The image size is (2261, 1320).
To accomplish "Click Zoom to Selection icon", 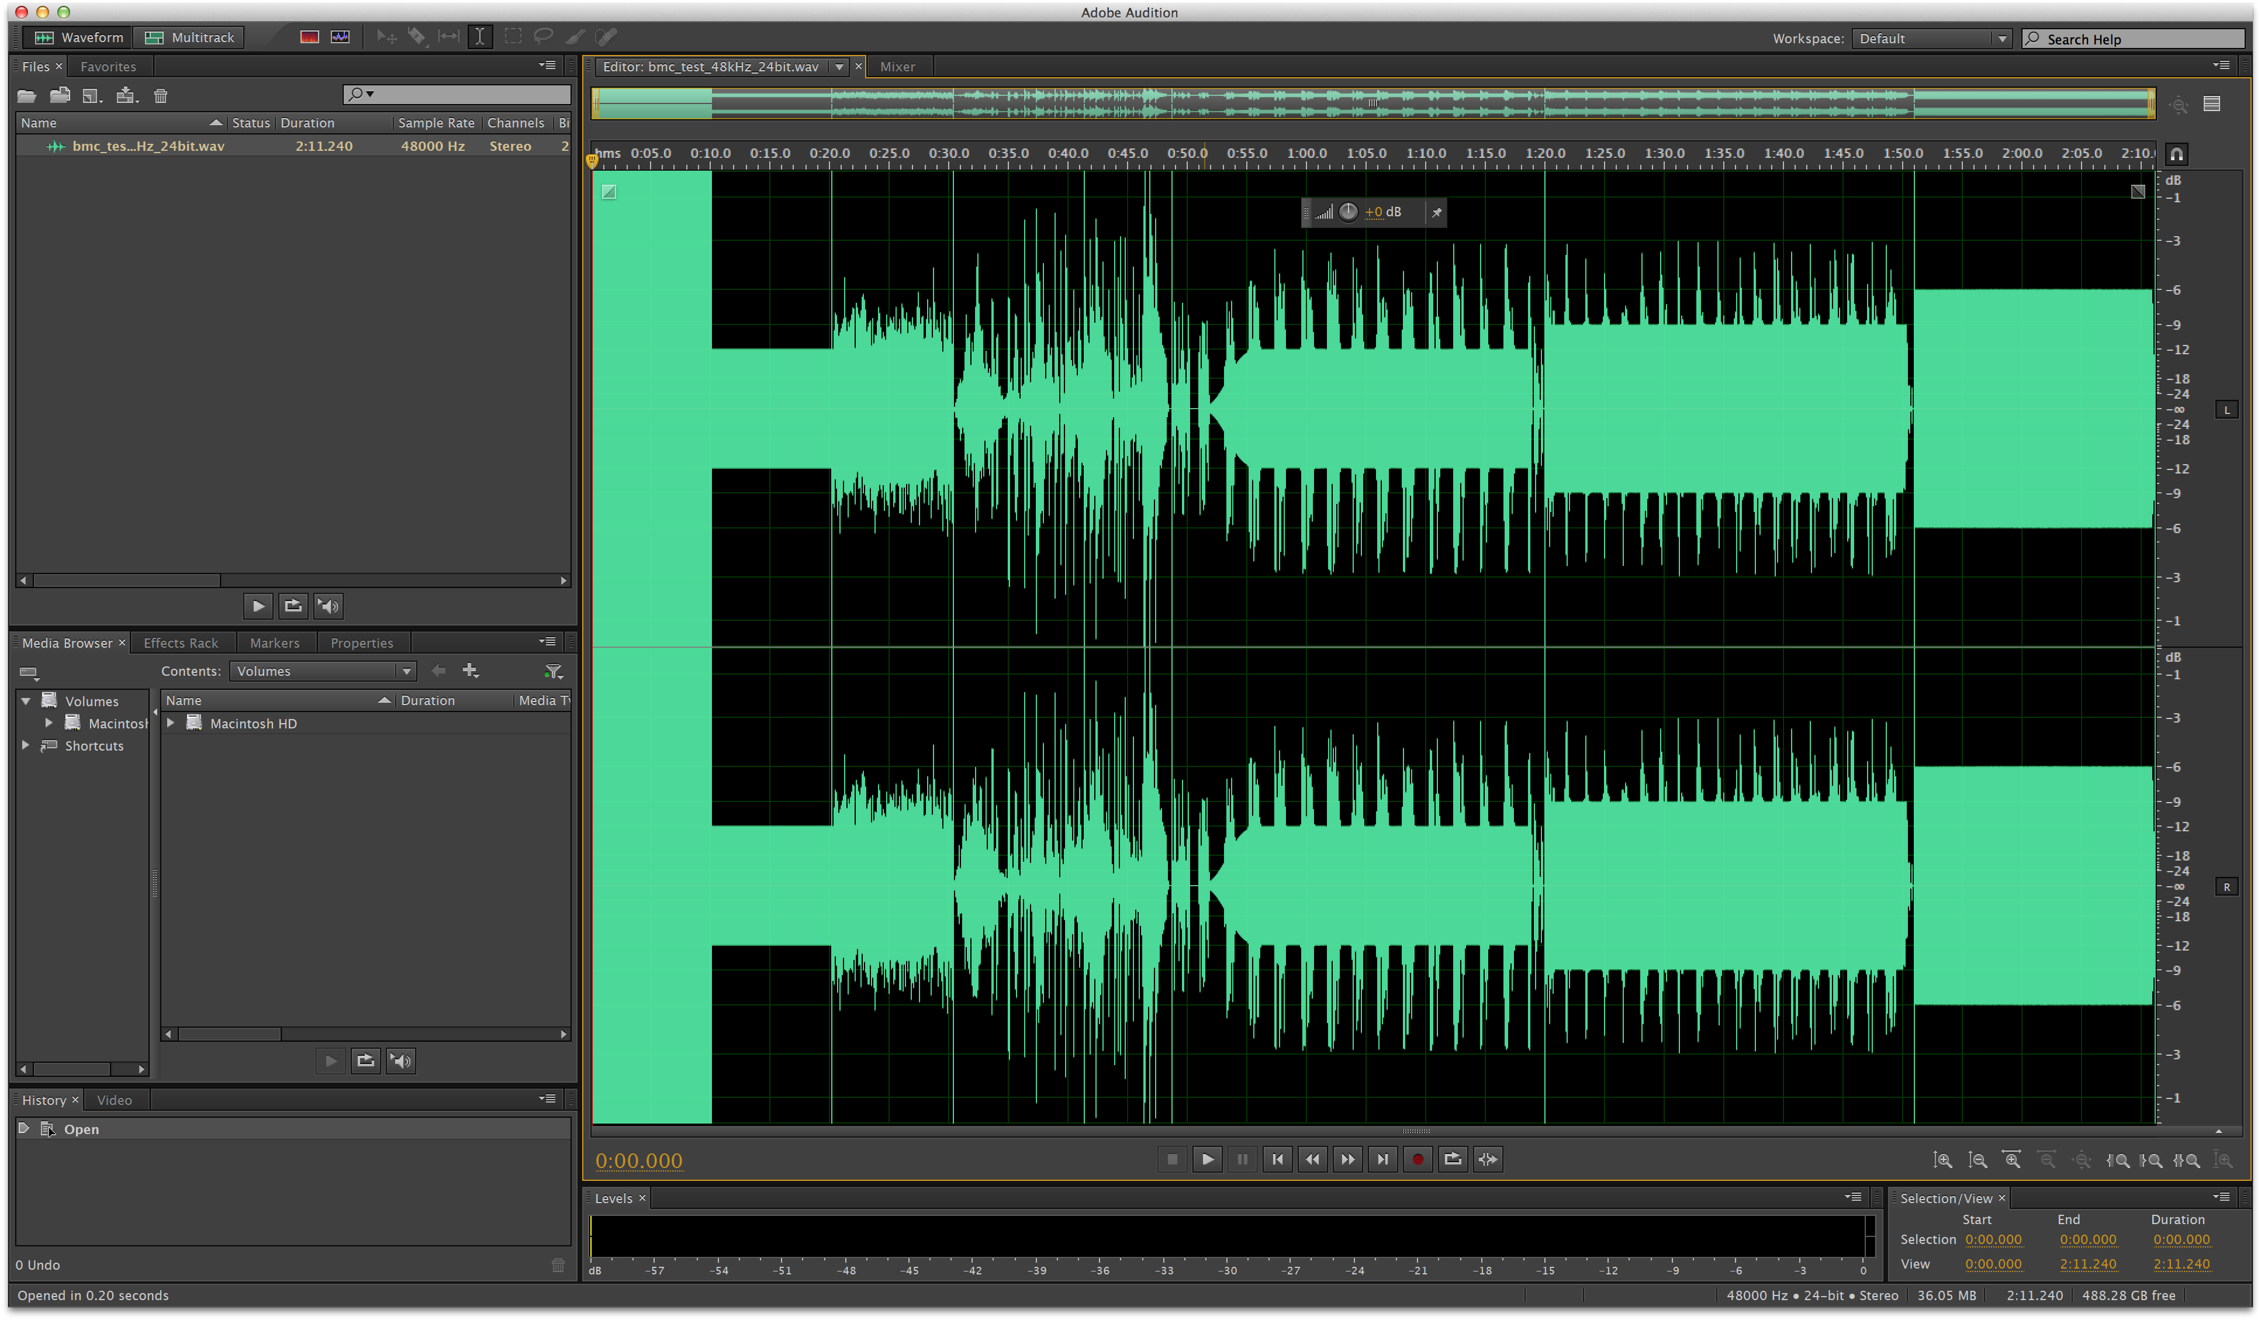I will click(2187, 1160).
